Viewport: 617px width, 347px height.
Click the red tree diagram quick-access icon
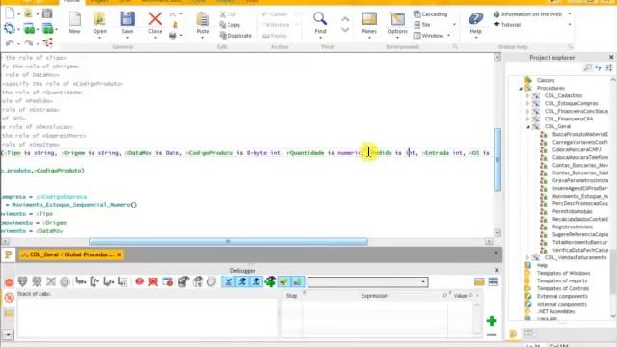[x=47, y=42]
